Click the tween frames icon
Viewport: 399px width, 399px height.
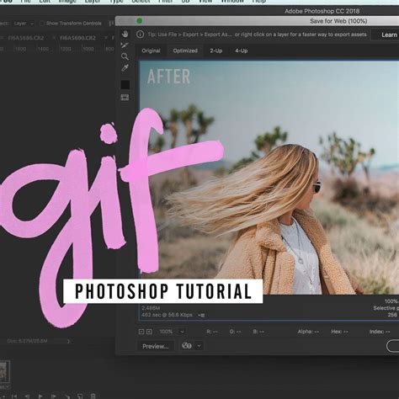point(67,396)
